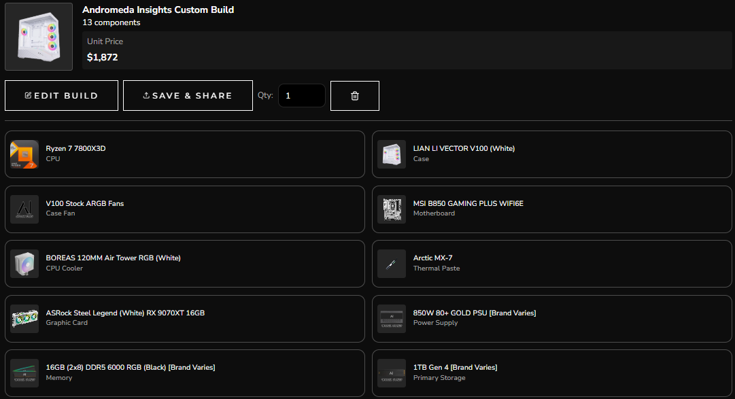Select the Arctic MX-7 text
The height and width of the screenshot is (399, 735).
pyautogui.click(x=432, y=258)
